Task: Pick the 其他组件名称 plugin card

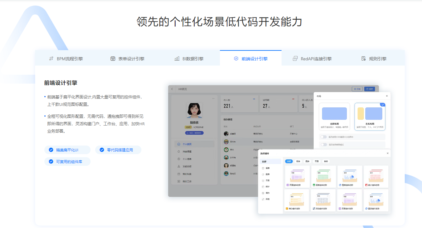Action: click(x=323, y=200)
